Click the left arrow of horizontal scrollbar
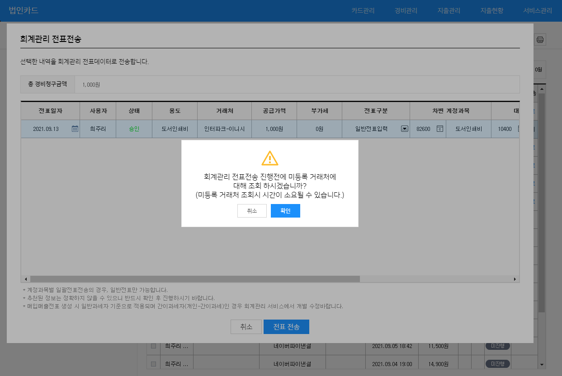Screen dimensions: 562x376 25,279
